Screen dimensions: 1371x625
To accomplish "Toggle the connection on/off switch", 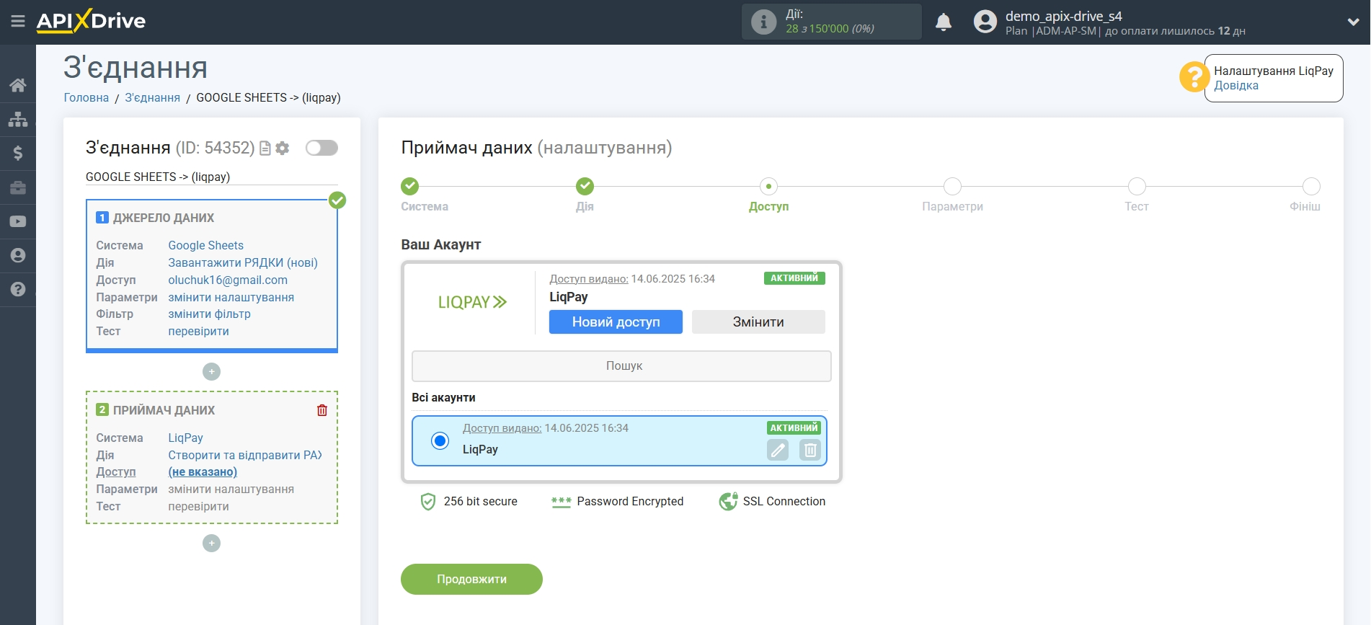I will [x=321, y=148].
